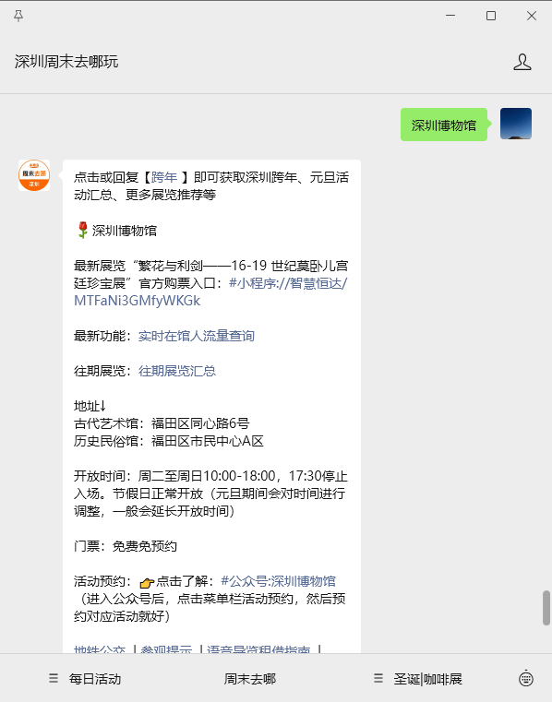Click my own user avatar

point(516,124)
